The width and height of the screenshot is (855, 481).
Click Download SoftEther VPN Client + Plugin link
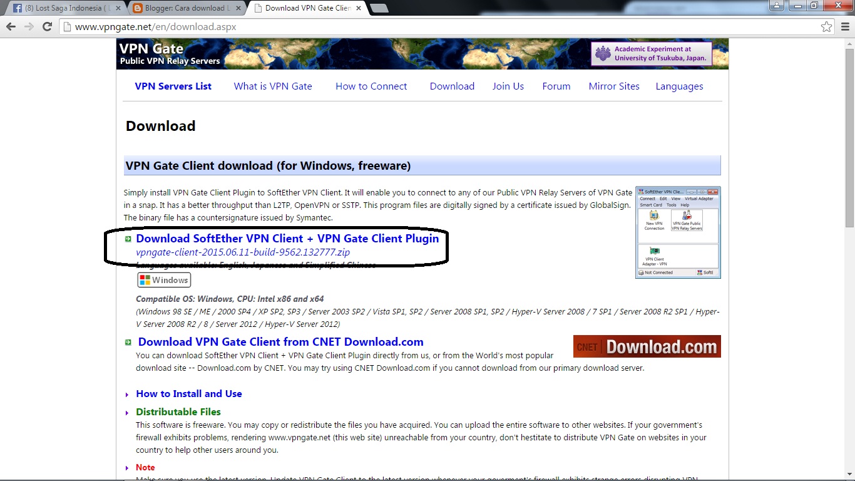click(287, 239)
